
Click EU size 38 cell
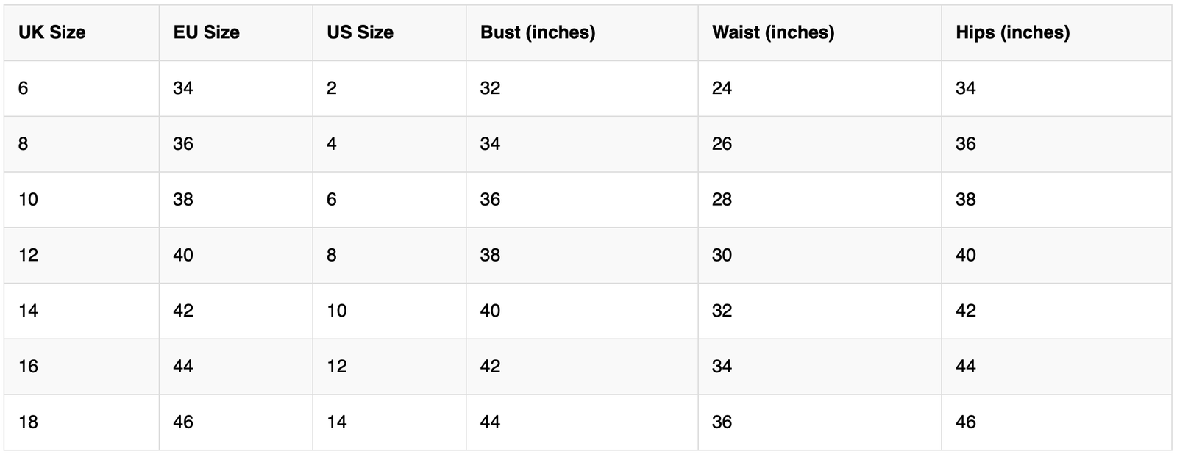click(x=183, y=199)
